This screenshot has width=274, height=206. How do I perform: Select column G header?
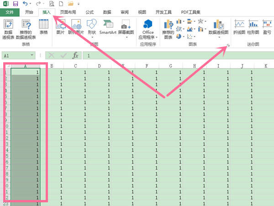point(170,66)
